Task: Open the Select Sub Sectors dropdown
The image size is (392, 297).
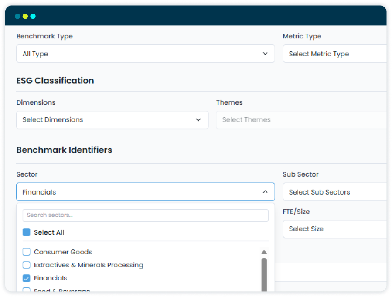Action: tap(335, 192)
